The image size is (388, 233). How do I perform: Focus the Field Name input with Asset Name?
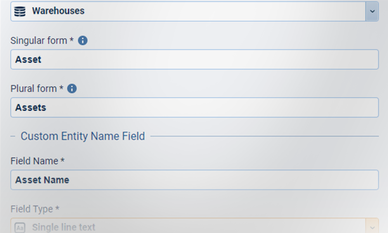coord(194,180)
